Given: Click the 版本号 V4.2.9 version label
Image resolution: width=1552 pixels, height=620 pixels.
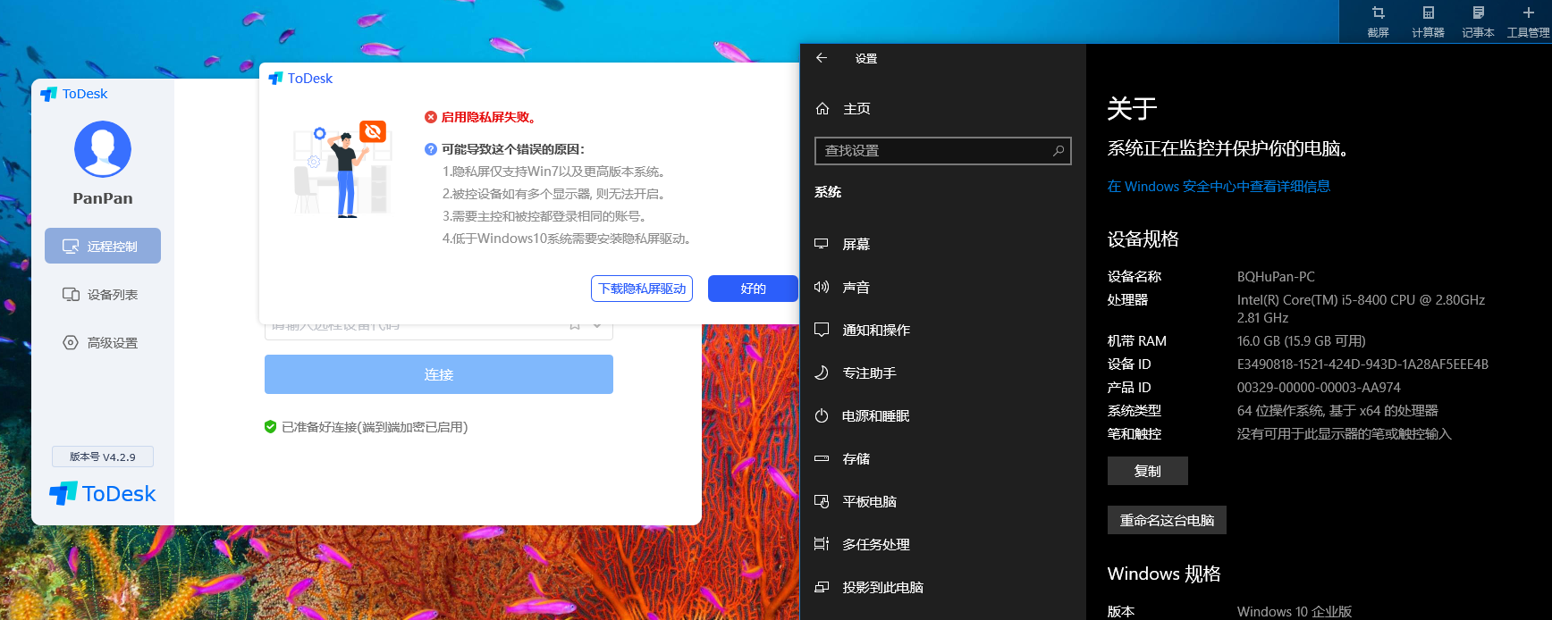Looking at the screenshot, I should (103, 457).
